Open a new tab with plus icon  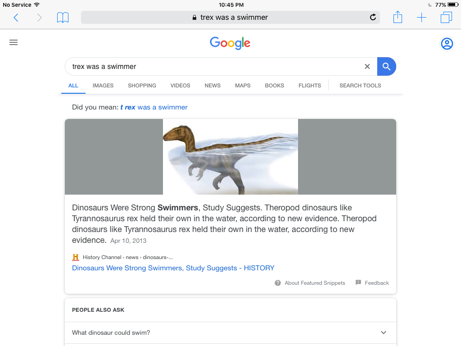click(x=421, y=18)
